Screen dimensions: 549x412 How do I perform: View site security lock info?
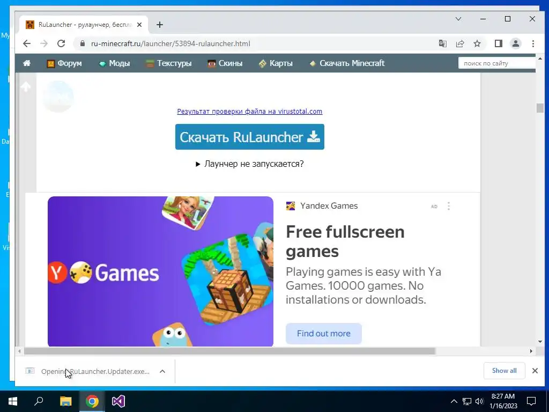click(x=82, y=43)
